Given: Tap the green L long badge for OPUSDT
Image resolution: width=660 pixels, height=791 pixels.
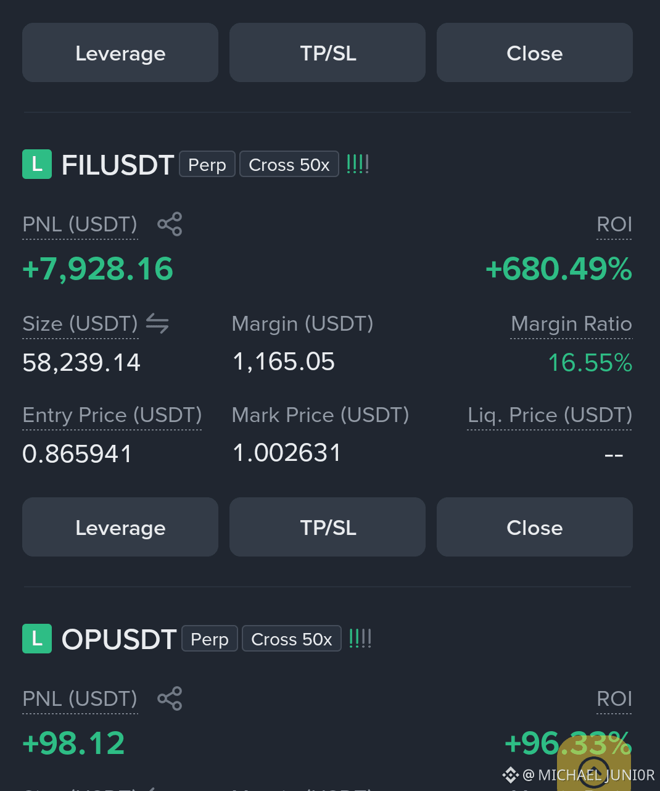Looking at the screenshot, I should 37,639.
